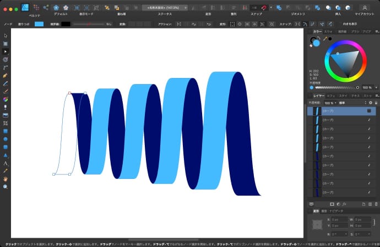Screen dimensions: 380x247
Task: Choose the Artistic Text tool
Action: click(x=6, y=163)
